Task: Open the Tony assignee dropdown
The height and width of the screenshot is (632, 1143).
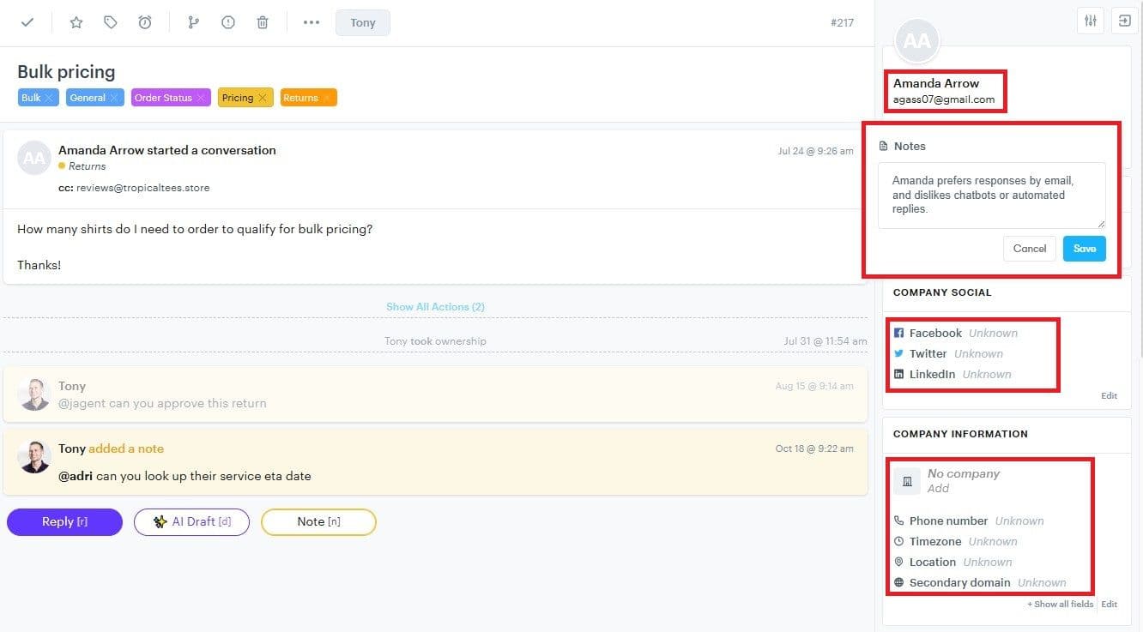Action: pos(362,22)
